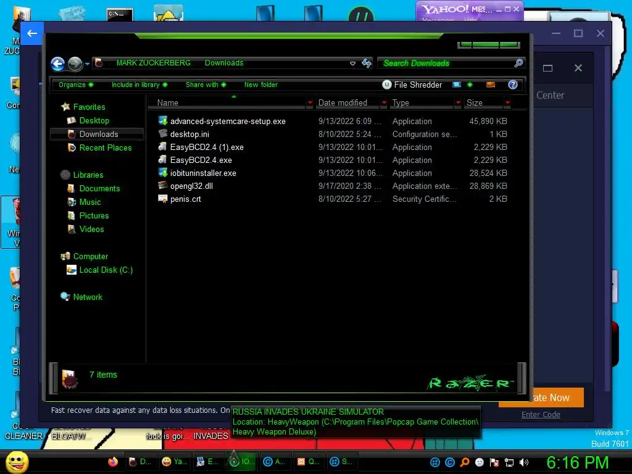Image resolution: width=632 pixels, height=474 pixels.
Task: Click the volume speaker tray icon
Action: click(524, 462)
